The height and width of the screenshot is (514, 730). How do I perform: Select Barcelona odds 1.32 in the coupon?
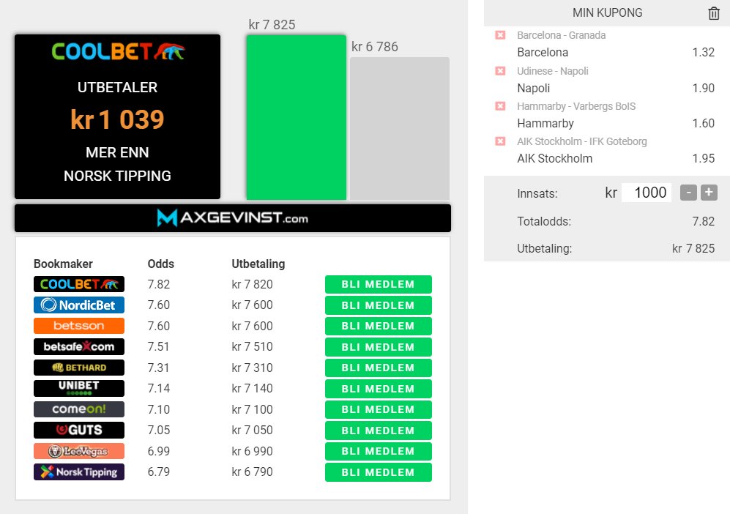click(703, 52)
